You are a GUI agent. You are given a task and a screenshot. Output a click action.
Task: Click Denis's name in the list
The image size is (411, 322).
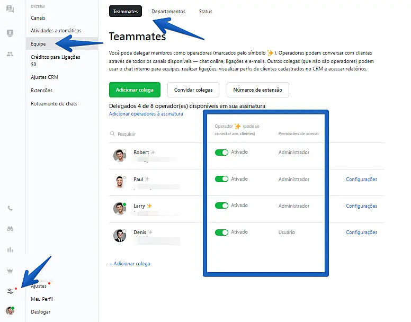pos(140,232)
